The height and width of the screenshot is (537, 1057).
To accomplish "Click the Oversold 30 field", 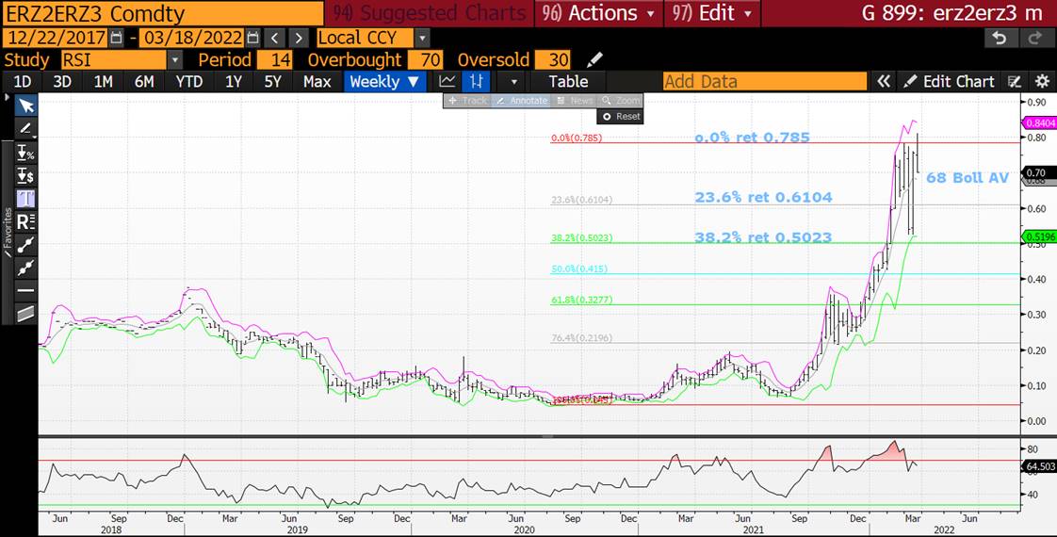I will point(553,60).
